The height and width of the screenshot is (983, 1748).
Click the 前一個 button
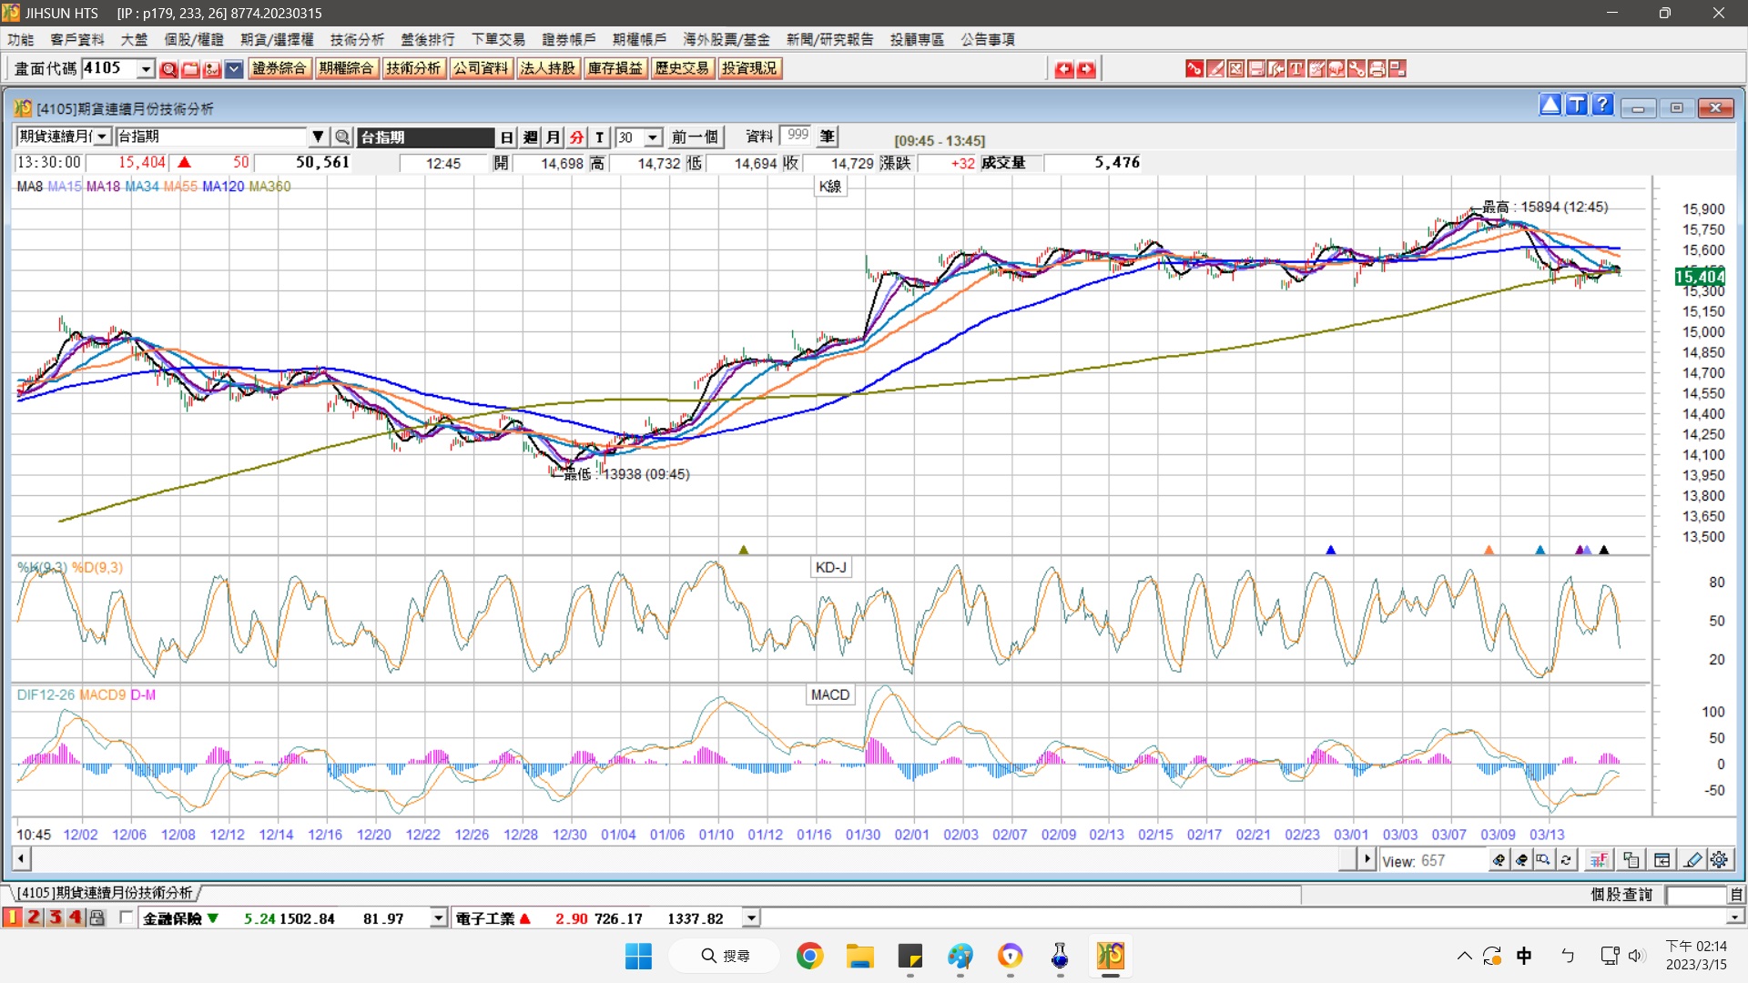(x=695, y=137)
